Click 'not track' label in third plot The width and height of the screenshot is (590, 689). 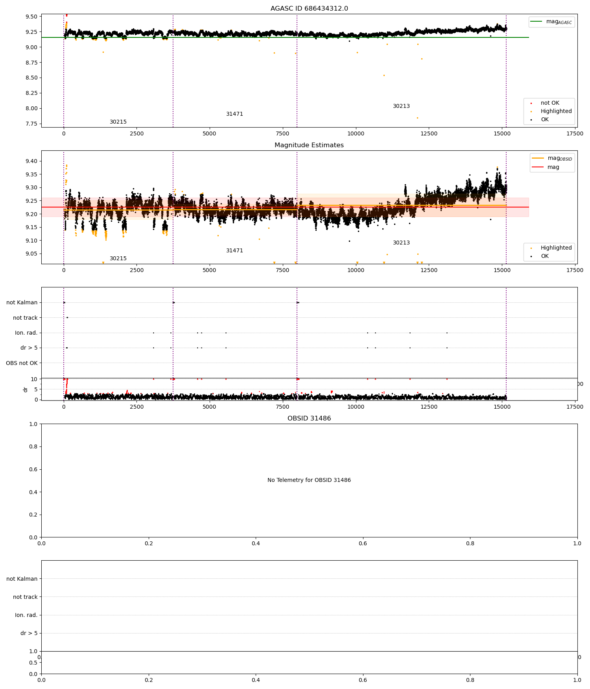coord(25,318)
